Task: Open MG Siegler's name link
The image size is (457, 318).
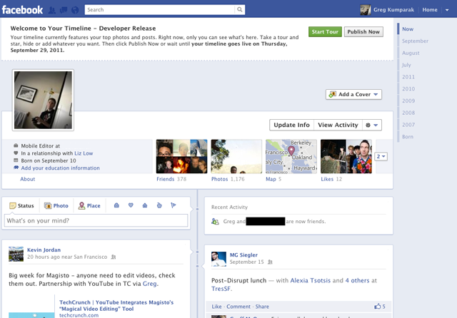Action: [x=243, y=255]
